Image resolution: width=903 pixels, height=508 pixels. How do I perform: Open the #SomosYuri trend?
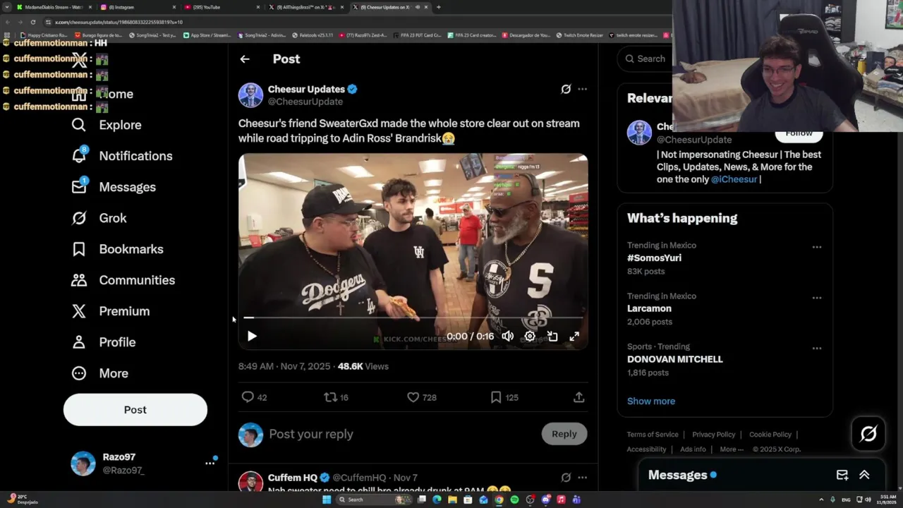click(x=654, y=258)
